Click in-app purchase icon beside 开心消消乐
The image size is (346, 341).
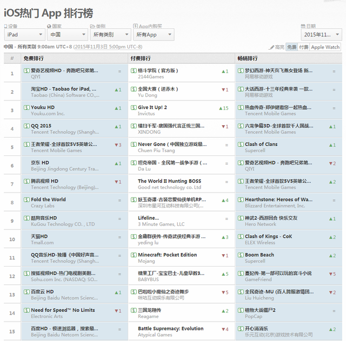click(x=241, y=329)
